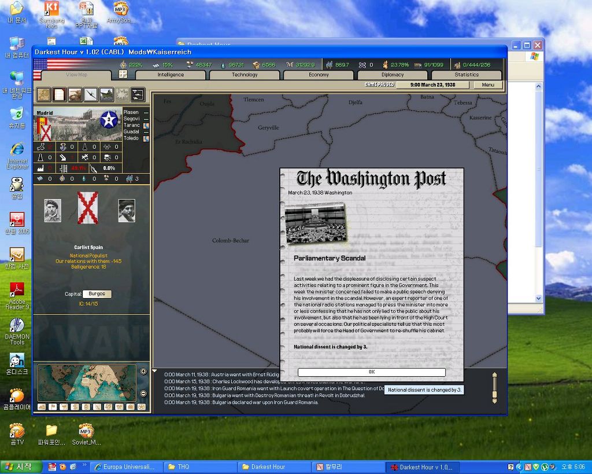Zoom in the map with the plus button
The height and width of the screenshot is (474, 592).
pos(143,371)
